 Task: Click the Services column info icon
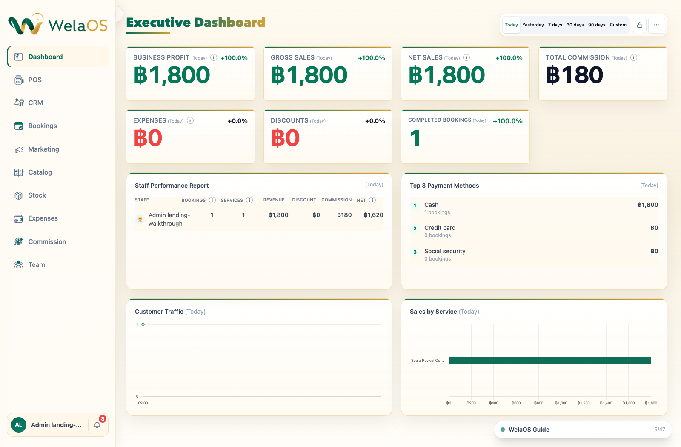tap(249, 200)
